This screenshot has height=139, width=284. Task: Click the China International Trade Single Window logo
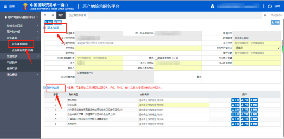point(48,6)
